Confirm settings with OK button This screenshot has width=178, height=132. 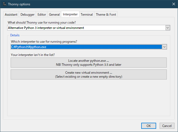pos(149,126)
